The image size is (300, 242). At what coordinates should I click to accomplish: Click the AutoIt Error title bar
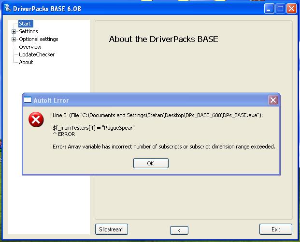click(145, 100)
